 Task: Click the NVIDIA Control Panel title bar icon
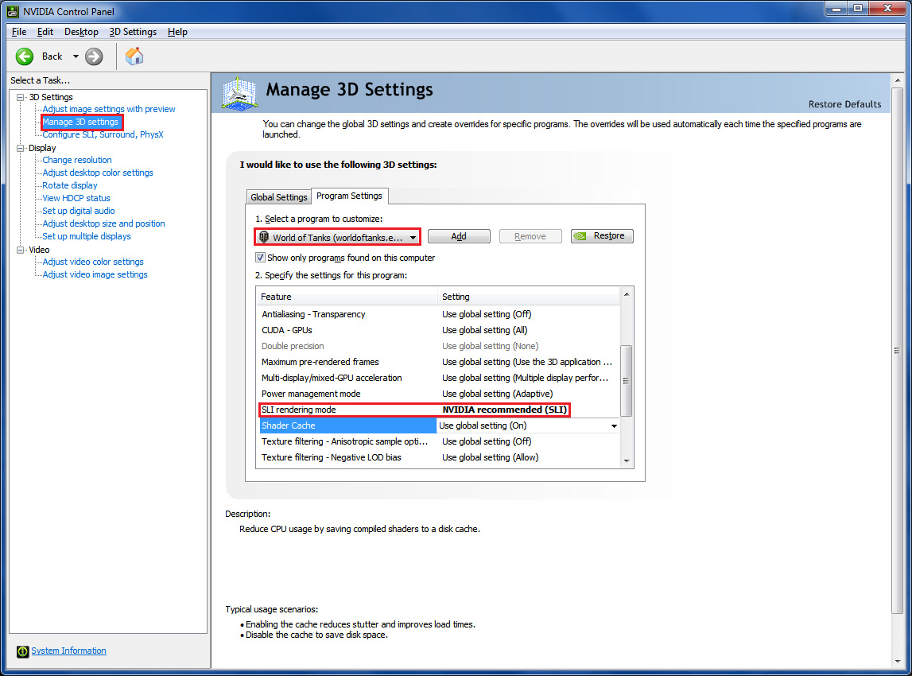[11, 11]
